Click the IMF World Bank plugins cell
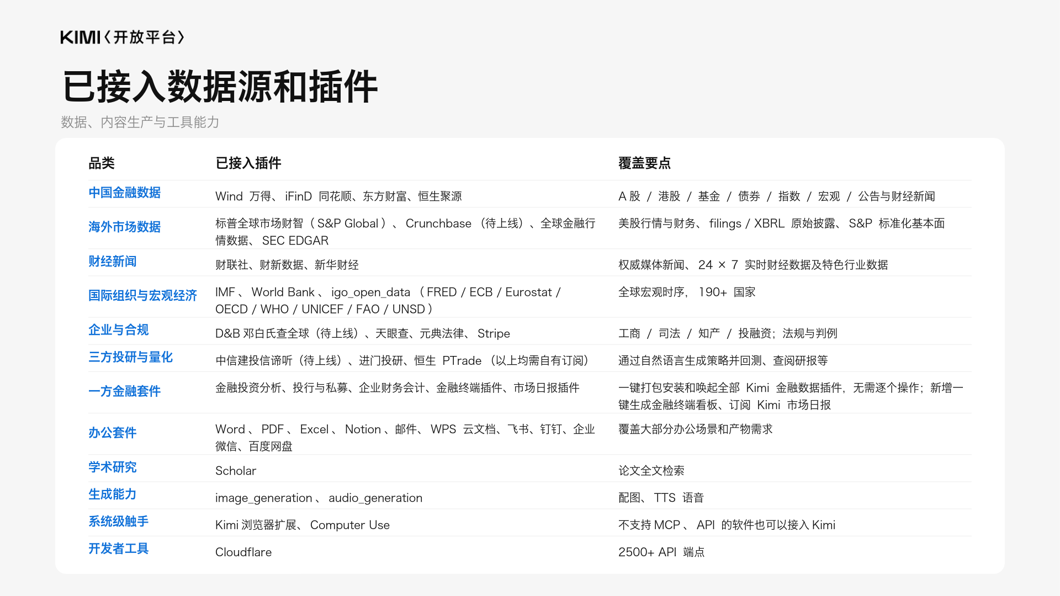 click(x=388, y=300)
